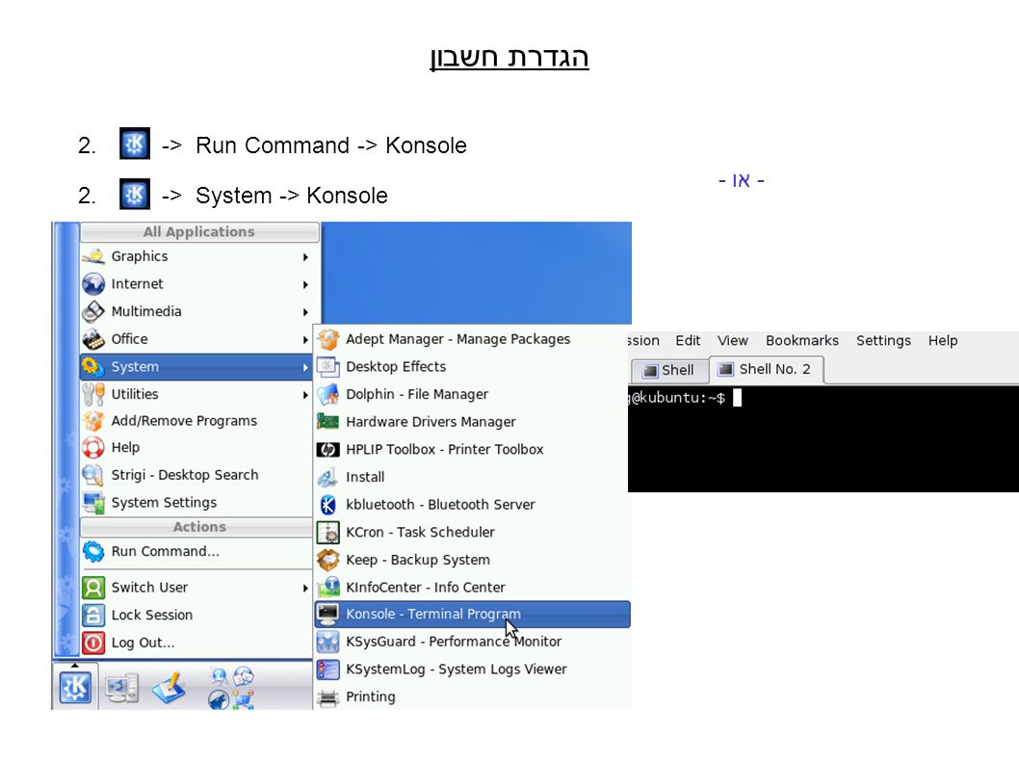Click the Log Out power icon
The width and height of the screenshot is (1019, 764).
click(x=93, y=643)
